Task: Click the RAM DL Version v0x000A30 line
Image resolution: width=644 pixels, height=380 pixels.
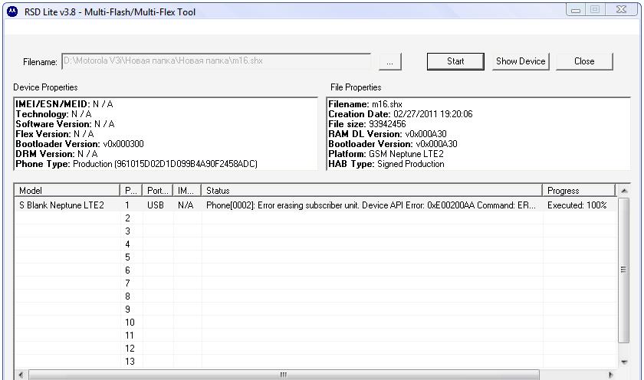Action: coord(387,134)
